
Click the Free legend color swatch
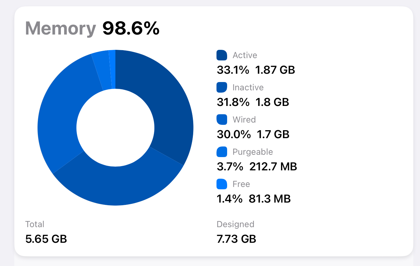click(222, 184)
